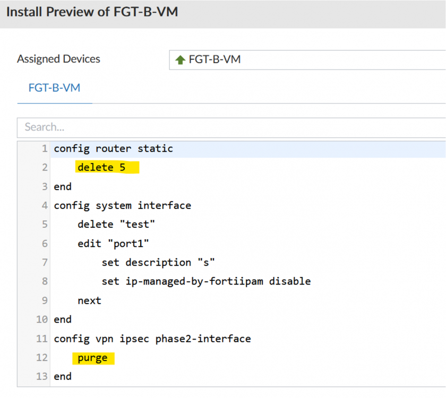The height and width of the screenshot is (398, 446).
Task: Click the Install Preview title heading
Action: click(x=92, y=12)
